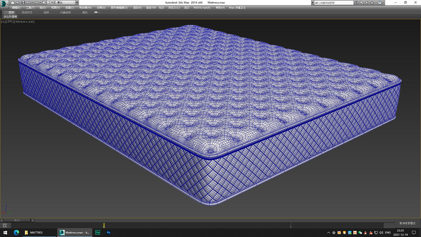This screenshot has height=237, width=421.
Task: Show hidden system tray icons chevron
Action: pyautogui.click(x=329, y=232)
